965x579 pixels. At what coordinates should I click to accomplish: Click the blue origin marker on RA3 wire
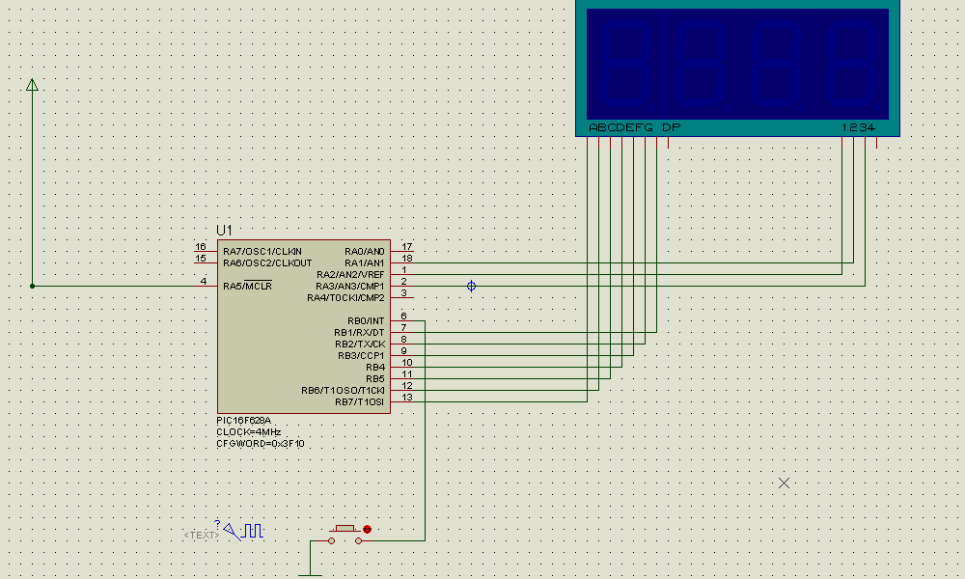[471, 286]
